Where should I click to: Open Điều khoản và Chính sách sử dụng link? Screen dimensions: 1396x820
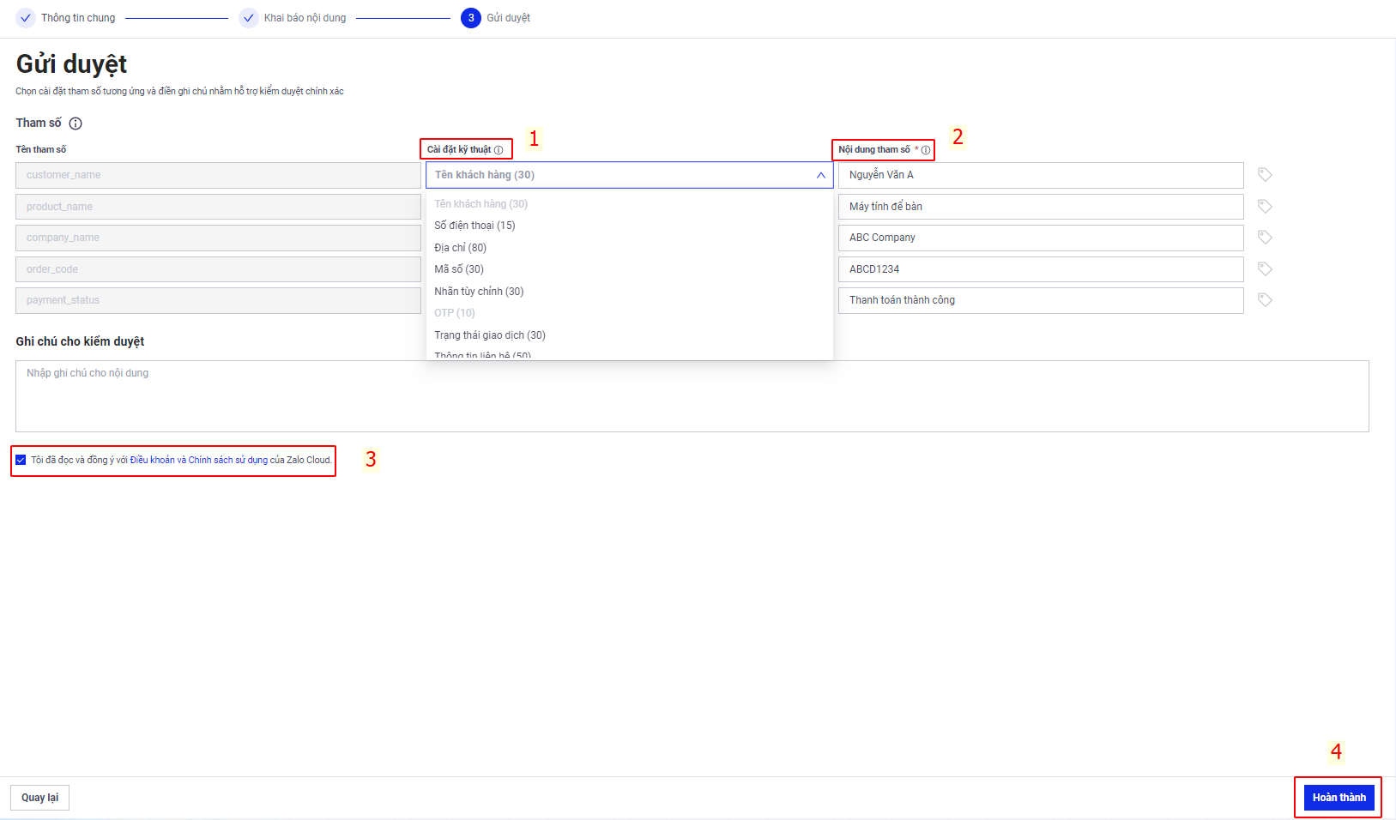coord(199,461)
